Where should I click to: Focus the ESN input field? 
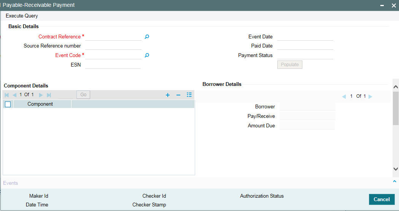click(113, 65)
